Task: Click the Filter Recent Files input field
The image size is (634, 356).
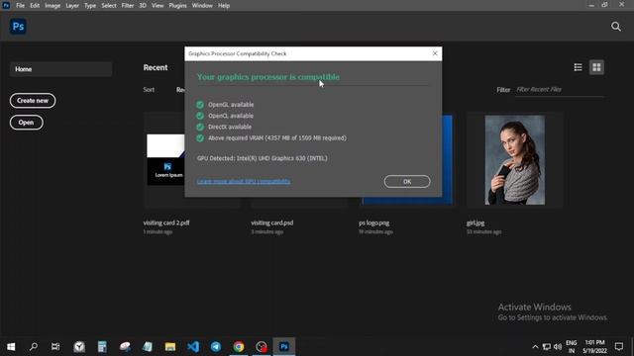Action: coord(560,90)
